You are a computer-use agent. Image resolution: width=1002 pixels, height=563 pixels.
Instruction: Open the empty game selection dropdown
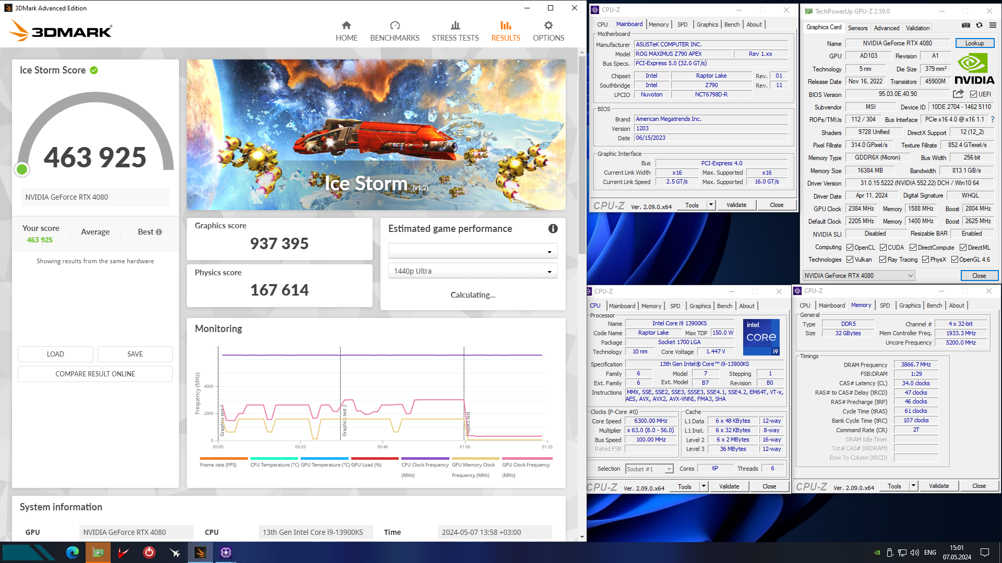(473, 251)
